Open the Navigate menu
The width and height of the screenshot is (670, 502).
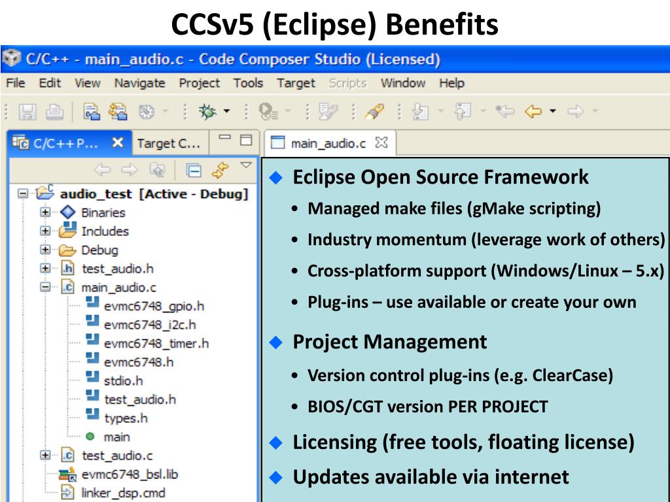tap(140, 83)
